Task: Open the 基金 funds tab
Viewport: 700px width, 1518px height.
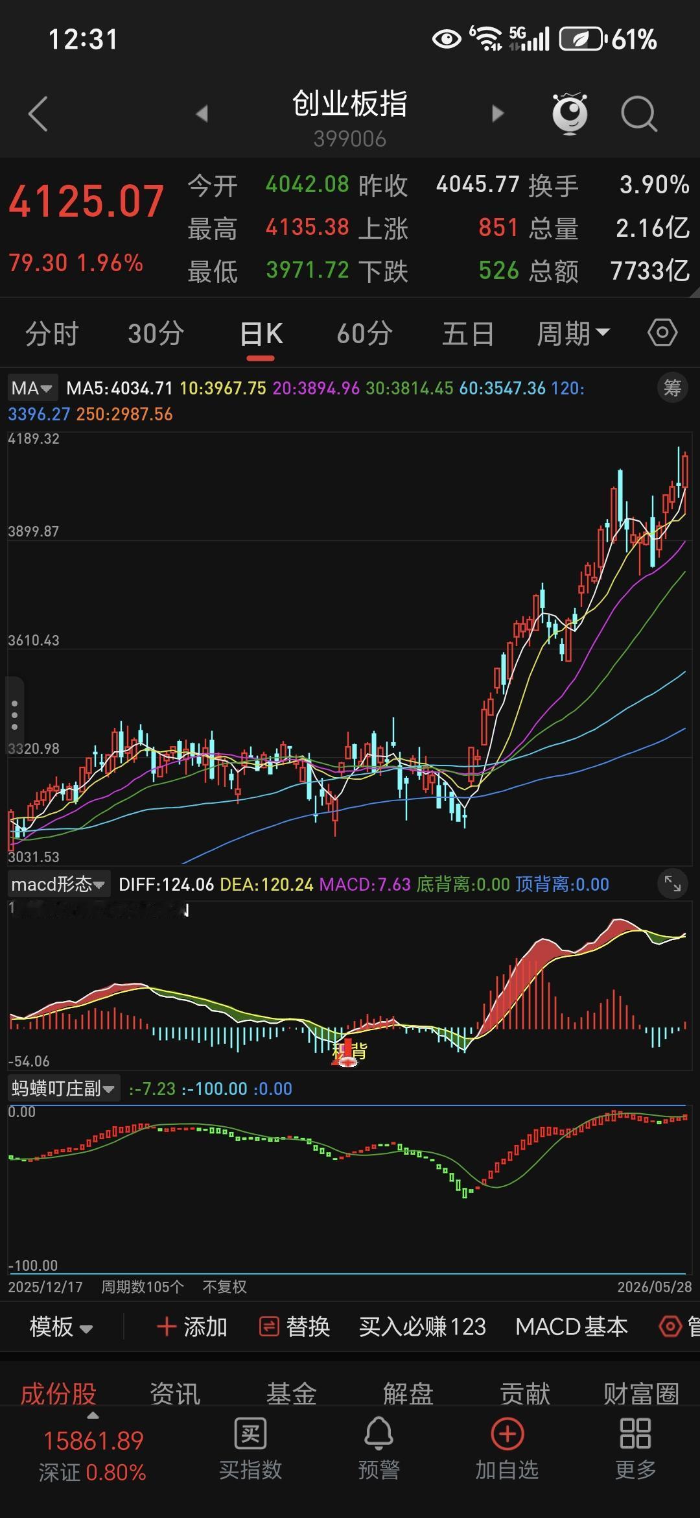Action: [292, 1393]
